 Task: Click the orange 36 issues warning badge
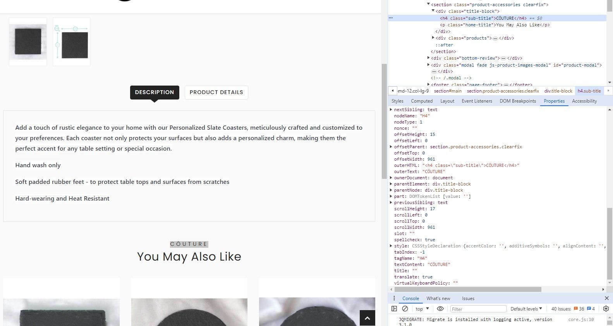click(579, 309)
